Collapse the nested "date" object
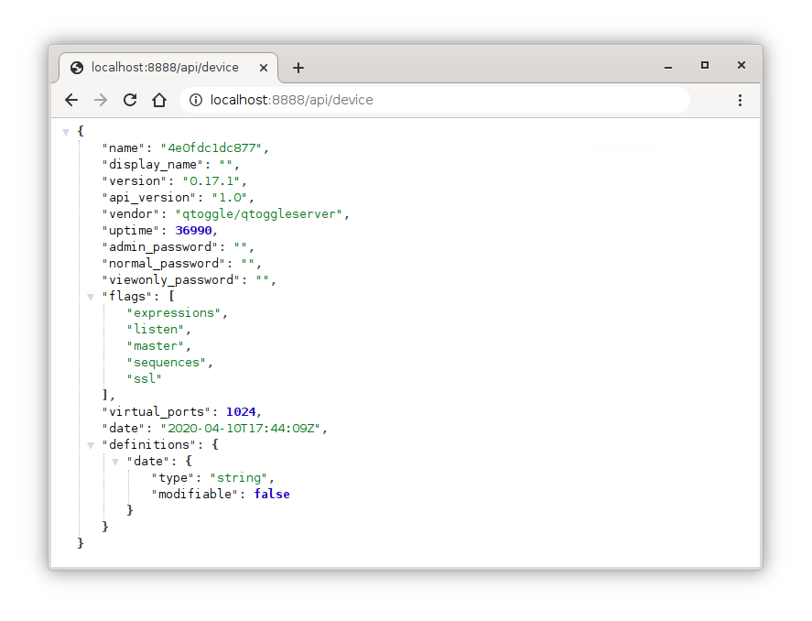 [115, 462]
